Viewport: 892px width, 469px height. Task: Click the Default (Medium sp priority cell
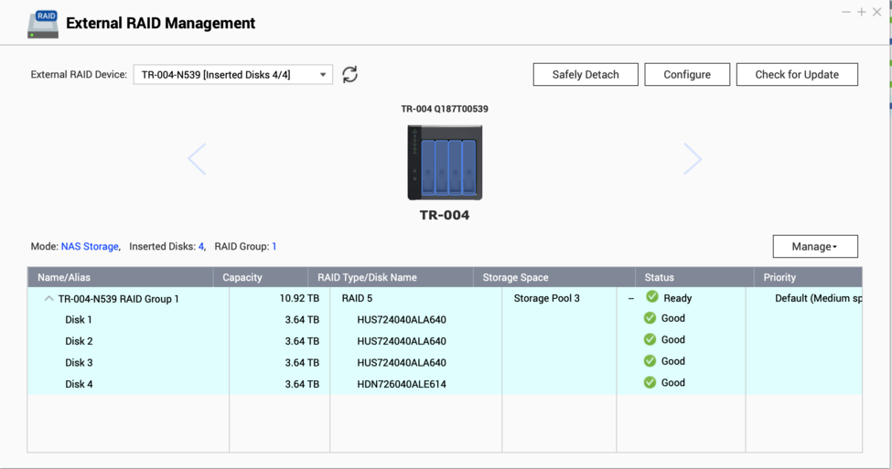click(x=819, y=298)
